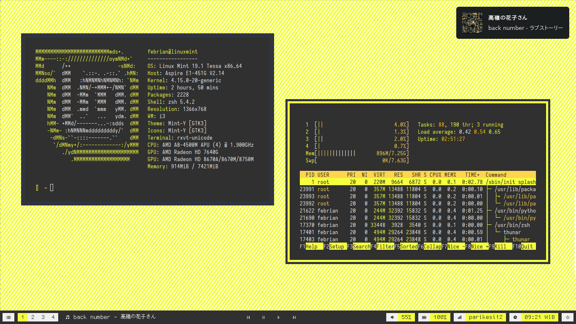Sort htop by the CPU% column header
This screenshot has height=324, width=576.
[435, 175]
